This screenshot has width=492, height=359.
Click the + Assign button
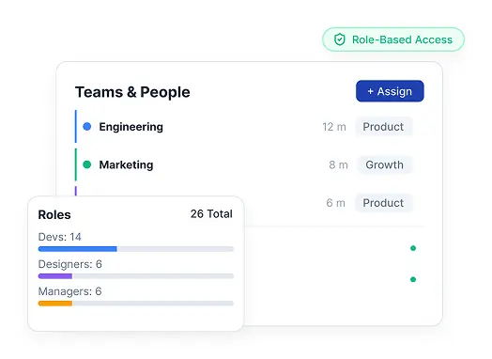tap(390, 91)
